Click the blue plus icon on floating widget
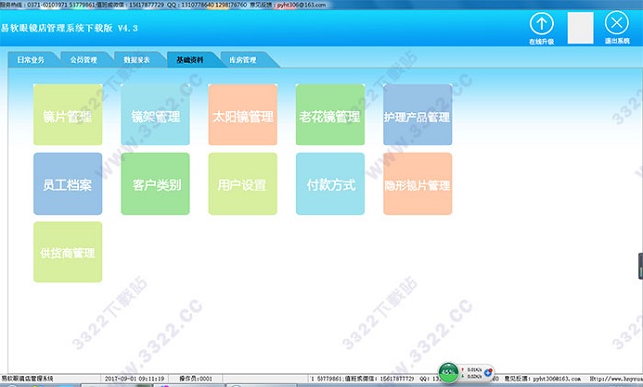 (x=488, y=372)
